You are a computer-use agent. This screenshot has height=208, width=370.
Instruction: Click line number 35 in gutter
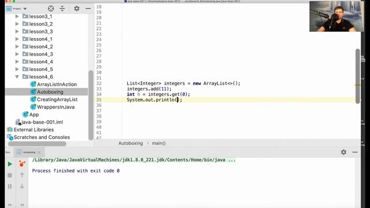tap(99, 100)
